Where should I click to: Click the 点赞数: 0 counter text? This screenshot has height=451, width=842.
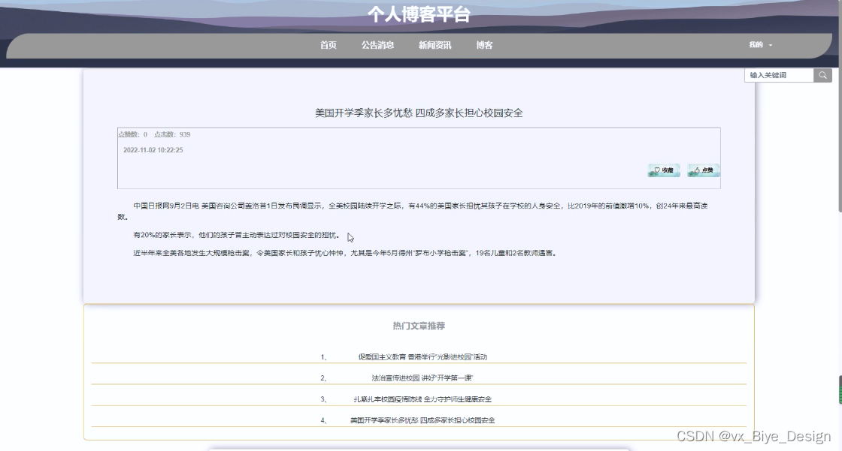point(132,134)
